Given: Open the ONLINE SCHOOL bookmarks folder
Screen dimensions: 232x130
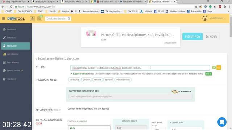Looking at the screenshot, I should [x=23, y=11].
